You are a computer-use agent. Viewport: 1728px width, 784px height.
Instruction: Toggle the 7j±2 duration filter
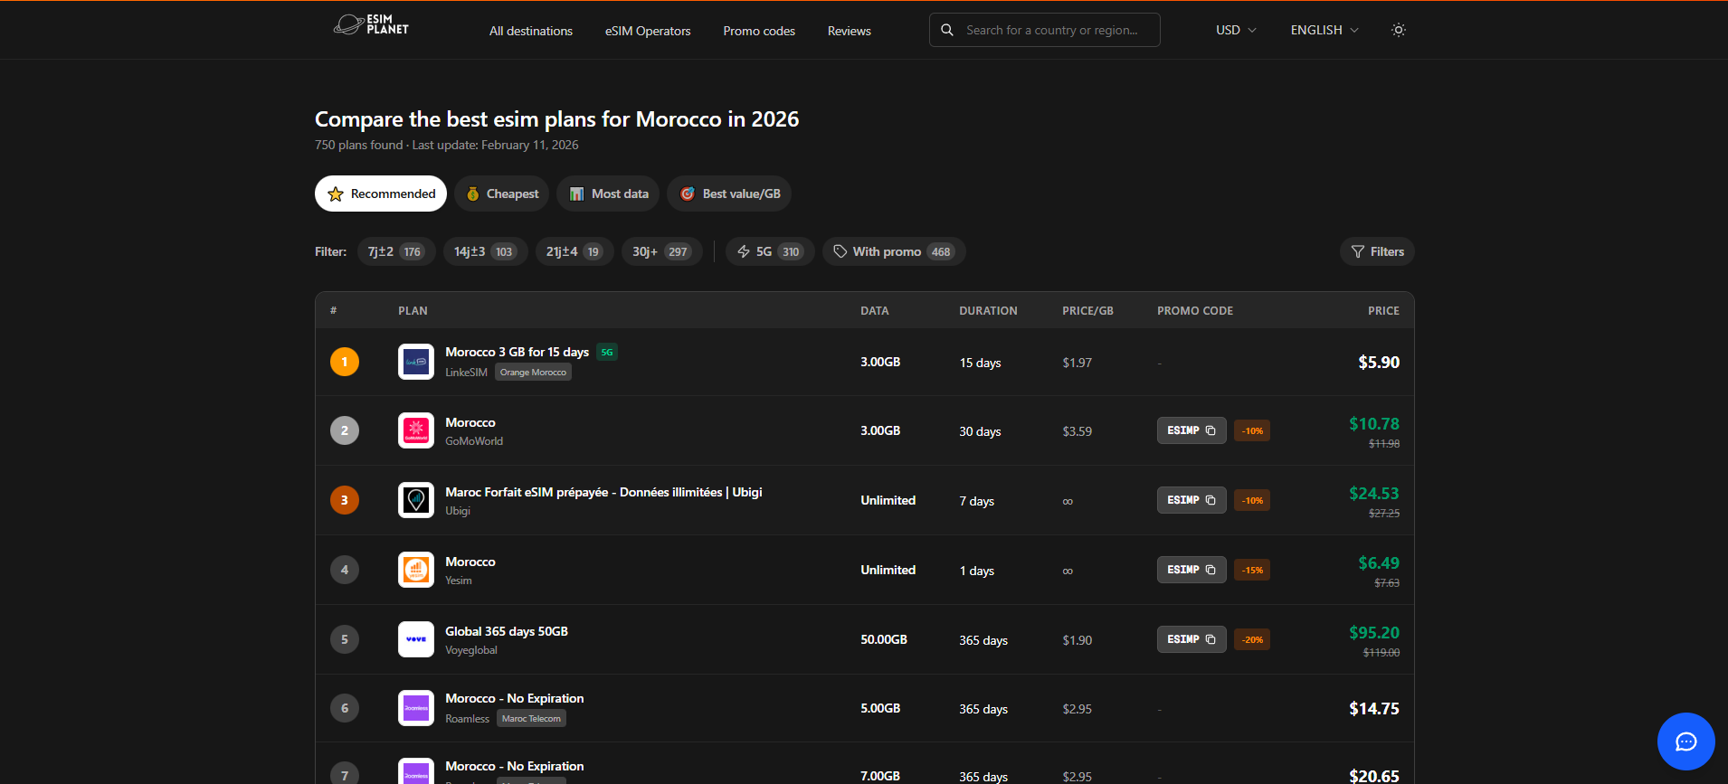point(396,251)
